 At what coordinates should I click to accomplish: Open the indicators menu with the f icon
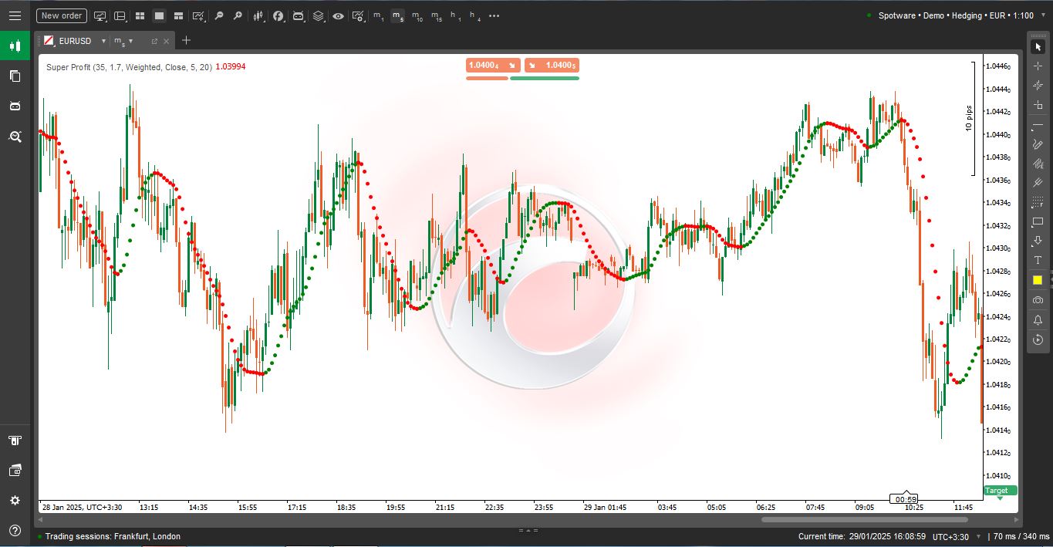[278, 15]
